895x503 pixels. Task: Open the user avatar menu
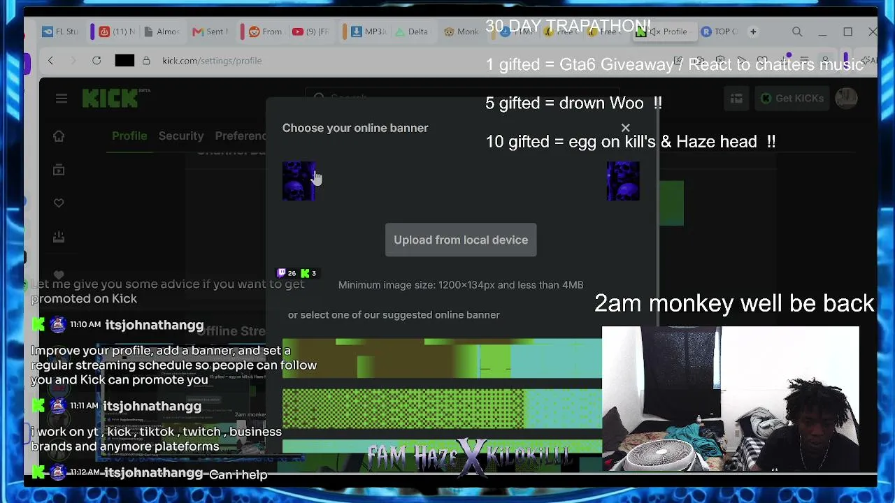[x=846, y=99]
